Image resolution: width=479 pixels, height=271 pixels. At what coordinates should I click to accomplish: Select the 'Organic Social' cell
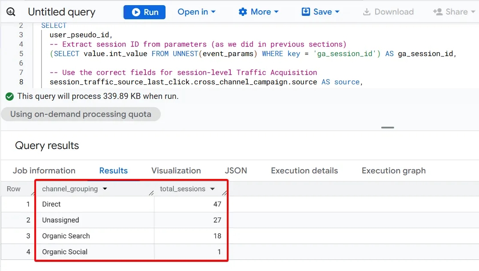point(95,252)
